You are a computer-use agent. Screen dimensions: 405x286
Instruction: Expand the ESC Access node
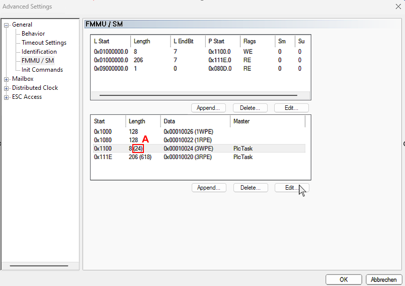[6, 97]
